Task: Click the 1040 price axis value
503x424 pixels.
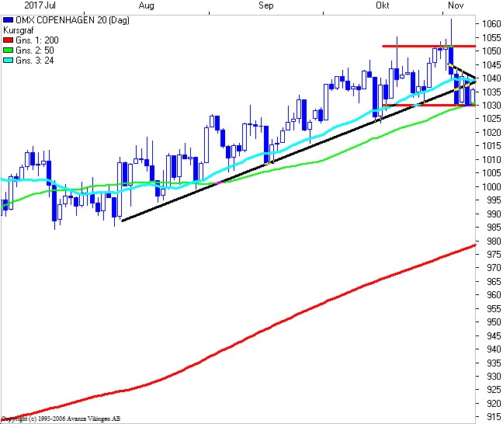Action: pos(491,78)
